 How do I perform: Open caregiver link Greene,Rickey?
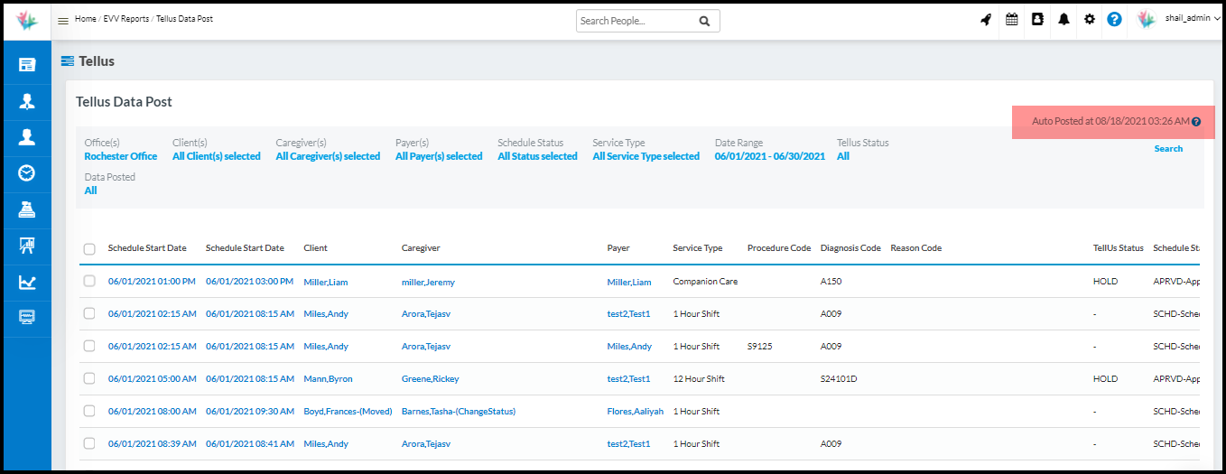tap(428, 379)
